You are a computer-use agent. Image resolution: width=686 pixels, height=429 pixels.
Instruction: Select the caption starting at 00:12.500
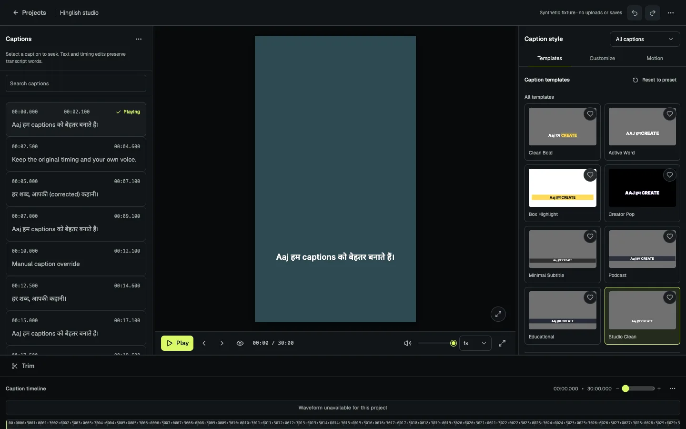pos(76,293)
